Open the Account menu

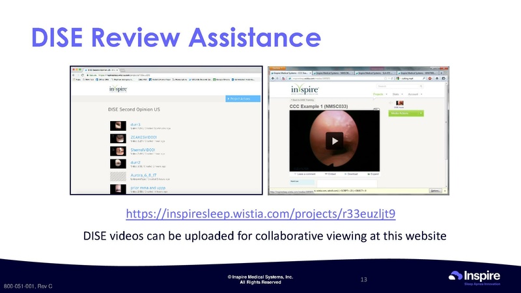point(414,95)
